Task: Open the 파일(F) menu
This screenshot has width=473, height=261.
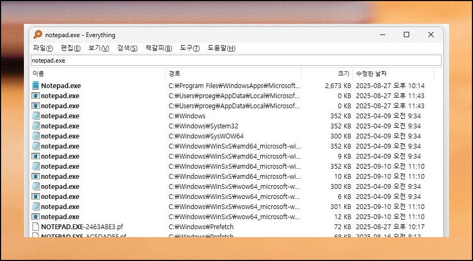Action: [x=43, y=48]
